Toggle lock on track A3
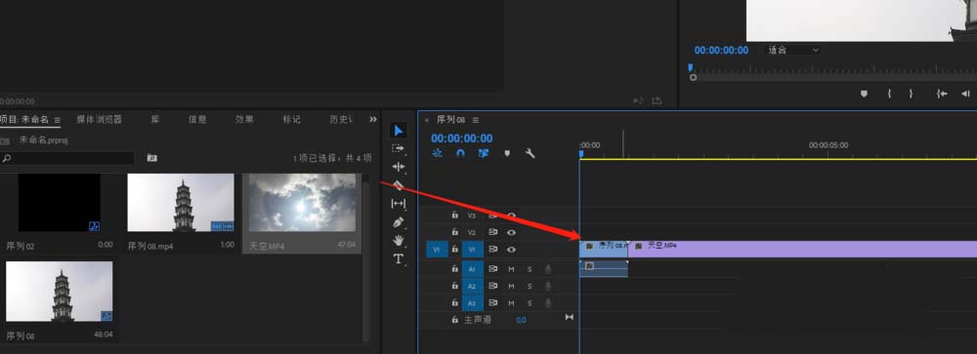Image resolution: width=977 pixels, height=354 pixels. pos(455,303)
